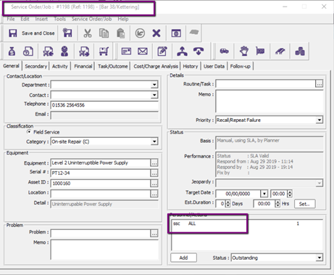Click into the Telephone field
Screen dimensions: 334x275
pos(104,105)
